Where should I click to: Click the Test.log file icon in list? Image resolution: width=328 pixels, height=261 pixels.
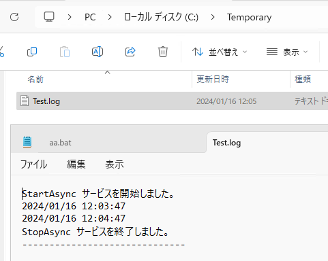(25, 101)
